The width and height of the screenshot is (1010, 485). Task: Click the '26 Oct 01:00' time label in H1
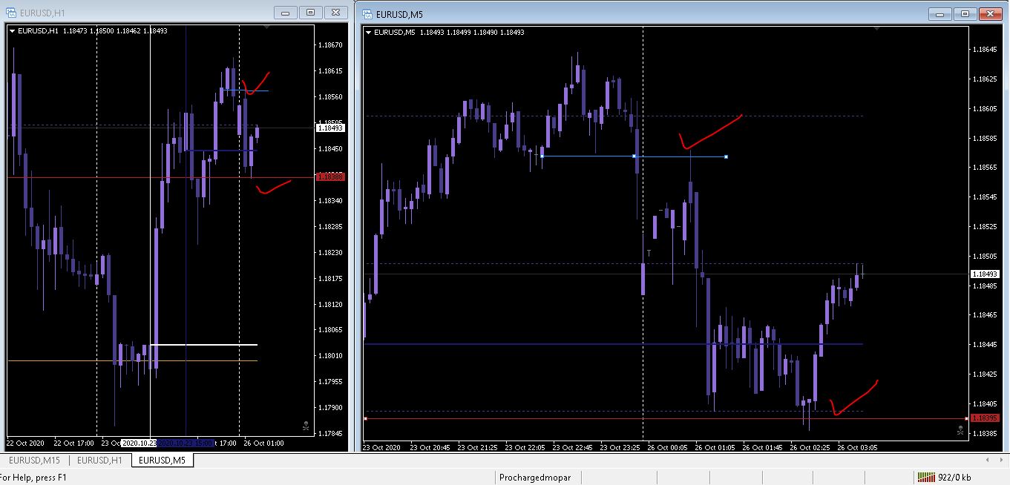(263, 443)
